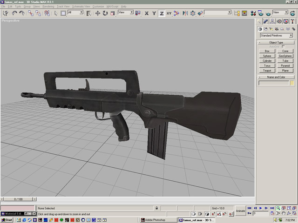Open Track View toolbar icon

[x=237, y=13]
